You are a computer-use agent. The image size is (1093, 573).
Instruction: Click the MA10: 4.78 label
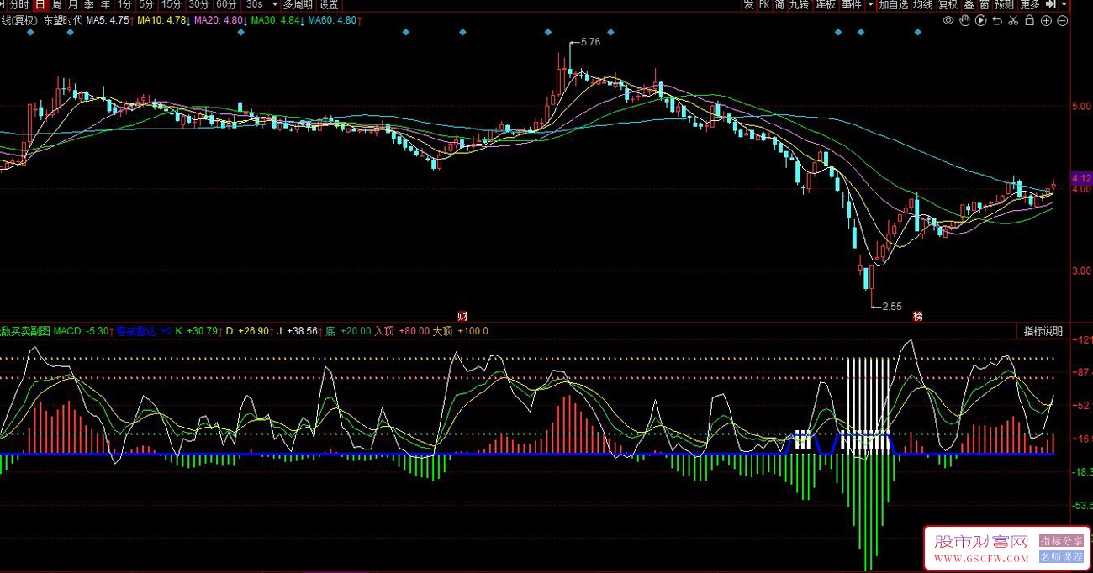163,20
